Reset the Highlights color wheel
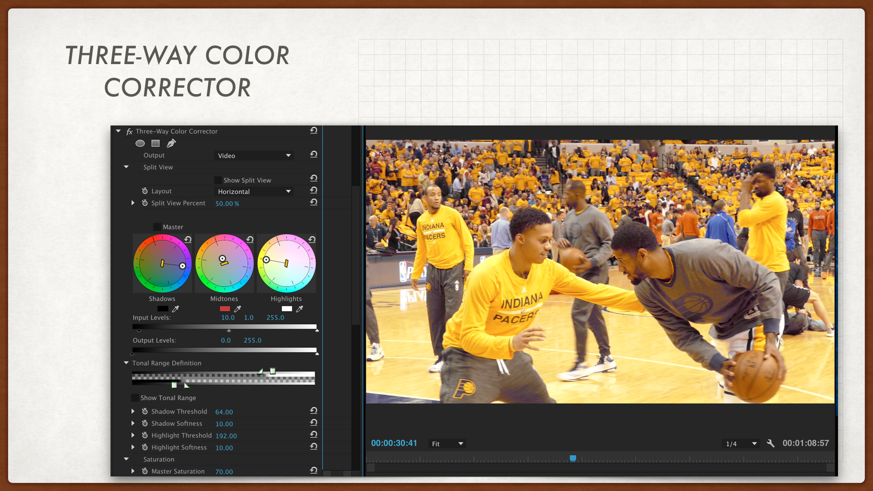Image resolution: width=873 pixels, height=491 pixels. pyautogui.click(x=312, y=239)
